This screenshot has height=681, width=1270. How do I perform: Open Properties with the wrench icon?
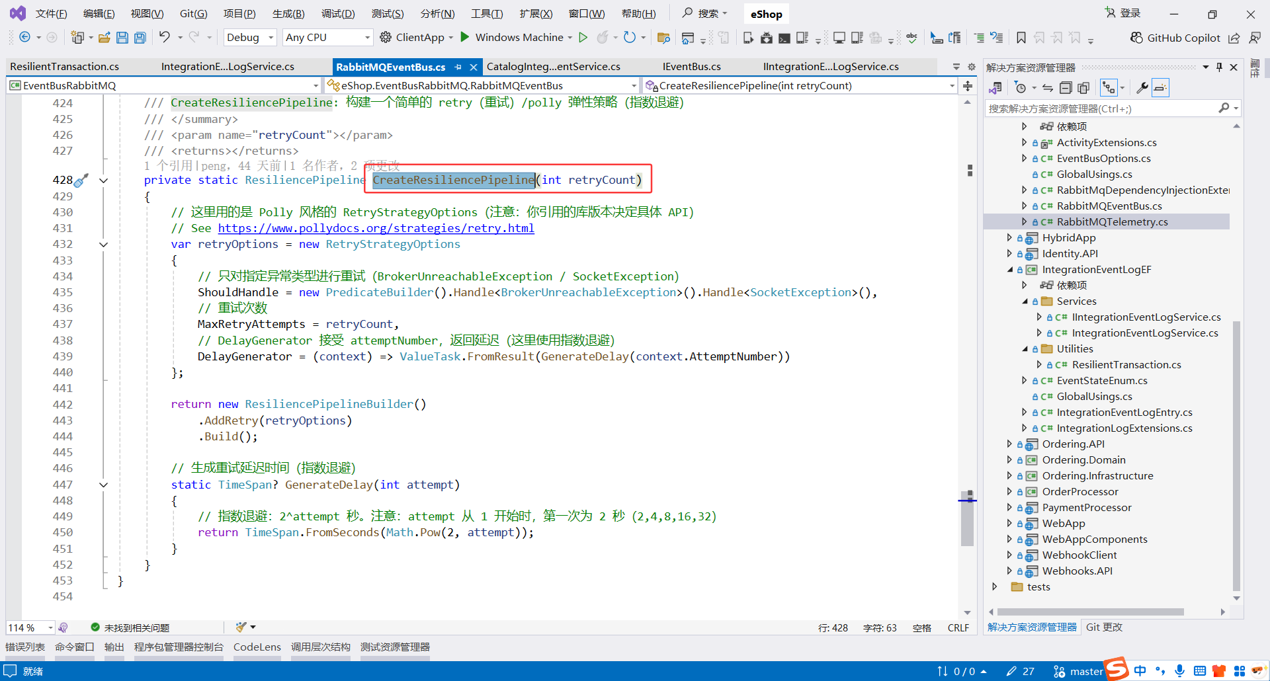click(x=1143, y=87)
